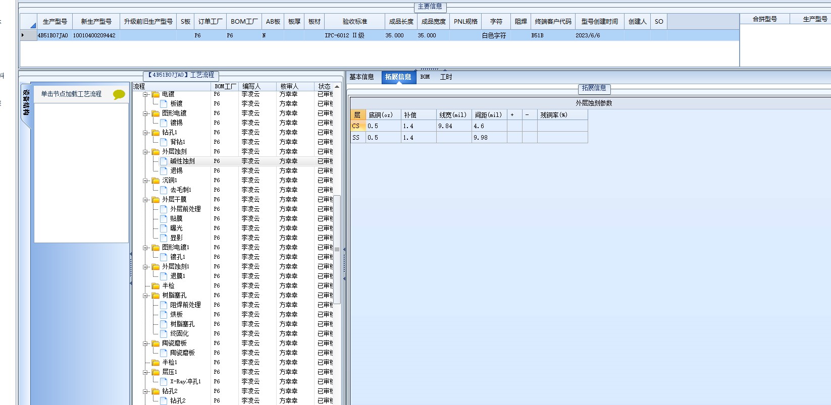
Task: Click the 去毛刺1 document icon
Action: pos(164,190)
